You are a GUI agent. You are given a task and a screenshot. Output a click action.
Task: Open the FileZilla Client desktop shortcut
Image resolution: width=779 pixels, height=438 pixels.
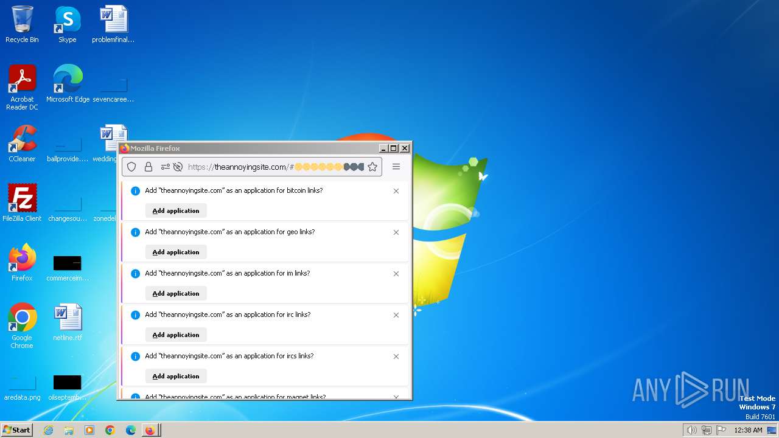coord(22,204)
